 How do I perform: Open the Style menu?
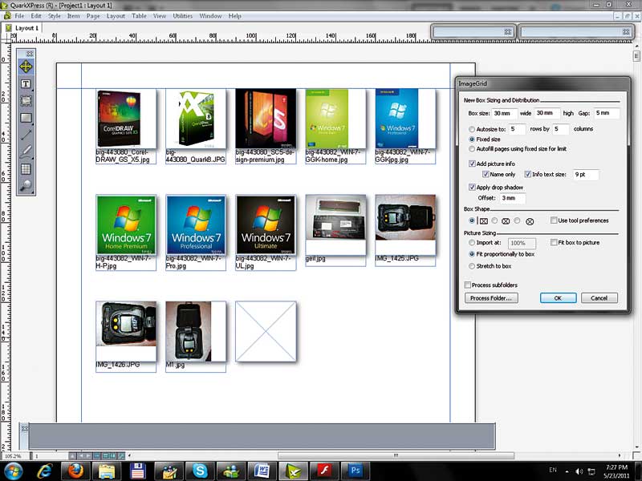click(x=54, y=16)
